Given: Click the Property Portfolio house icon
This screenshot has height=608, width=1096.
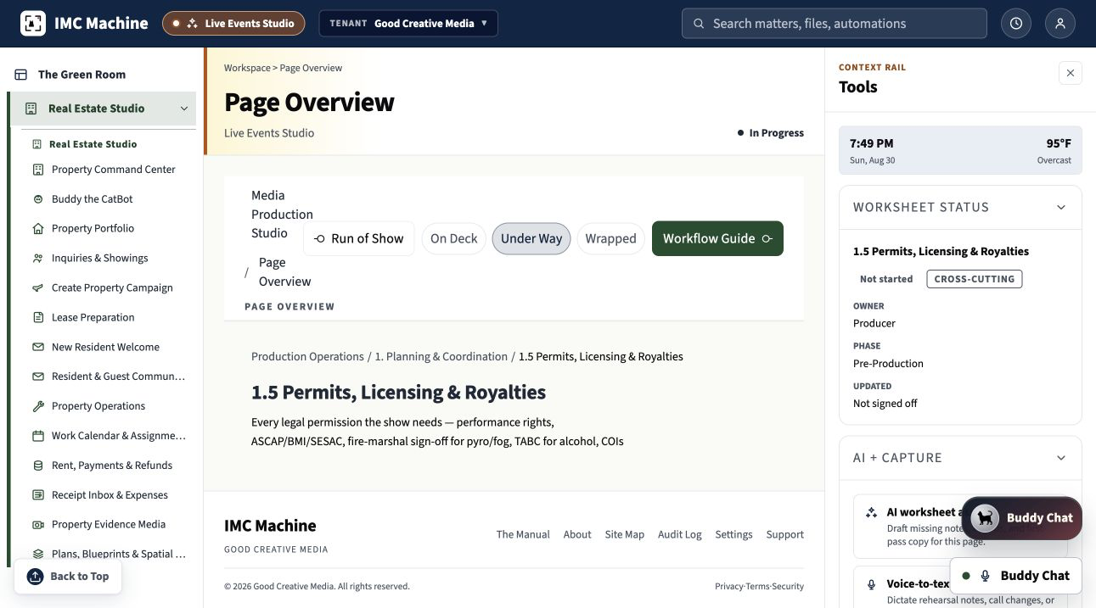Looking at the screenshot, I should [38, 229].
